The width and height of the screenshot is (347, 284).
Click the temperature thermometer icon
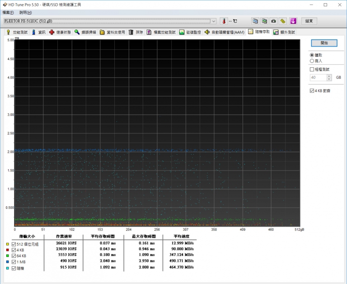tap(224, 21)
